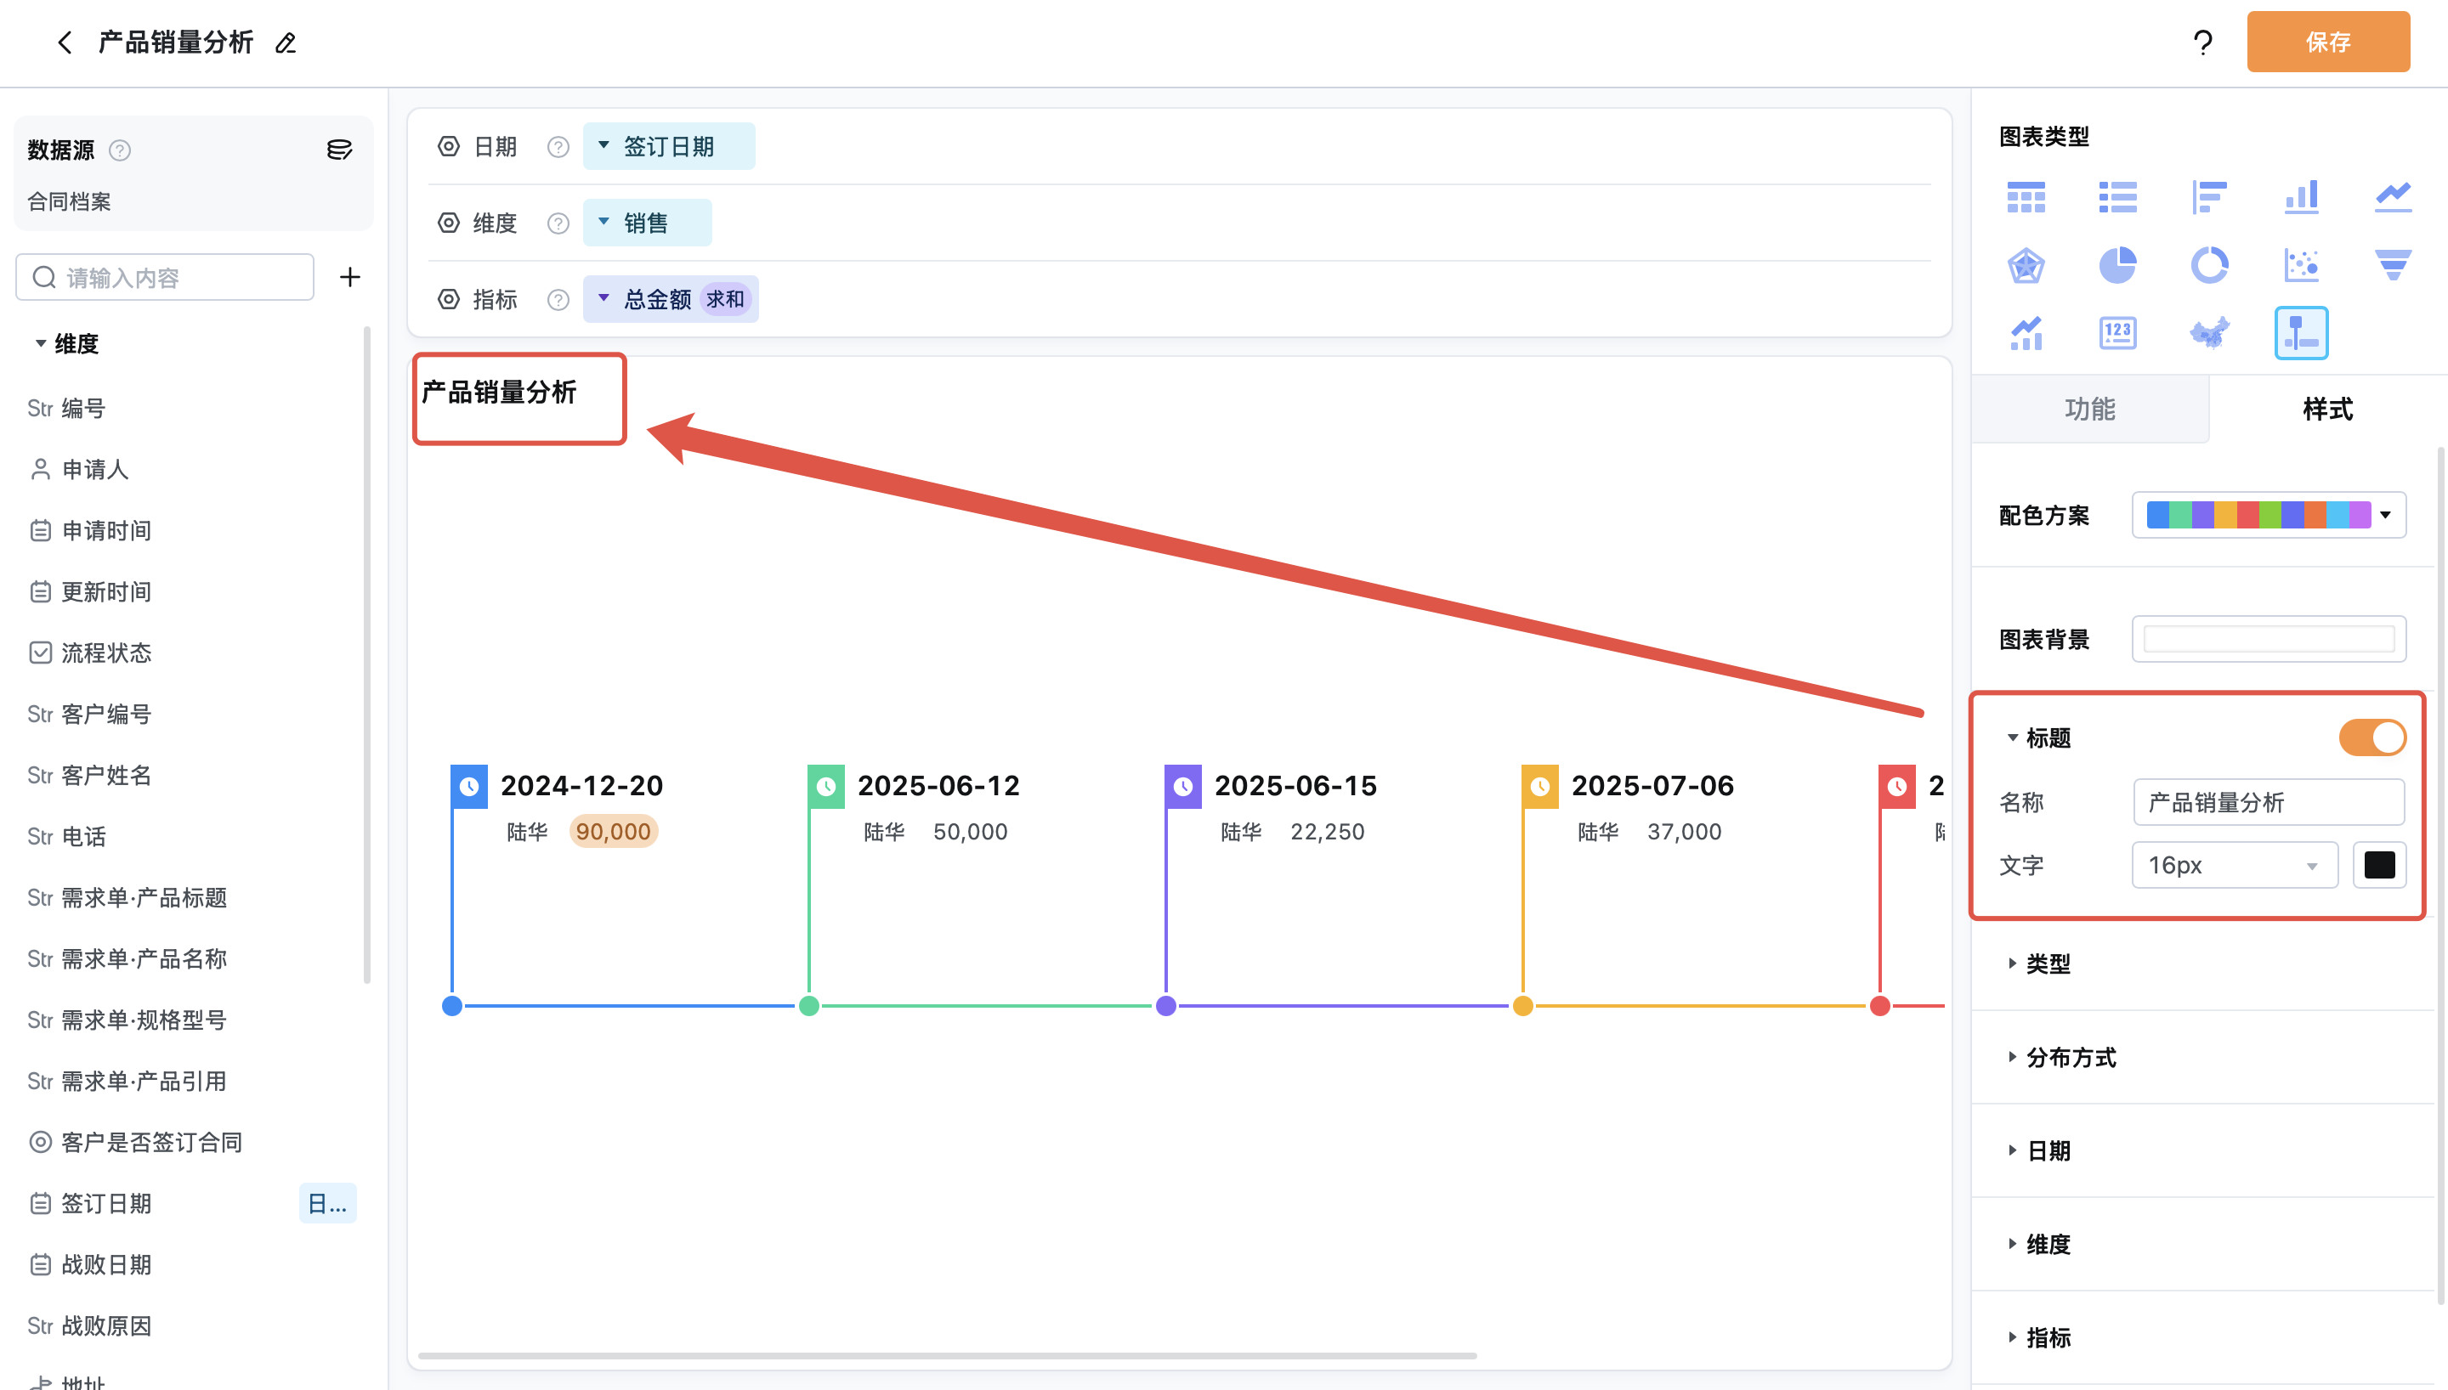
Task: Switch to the 功能 tab
Action: point(2090,409)
